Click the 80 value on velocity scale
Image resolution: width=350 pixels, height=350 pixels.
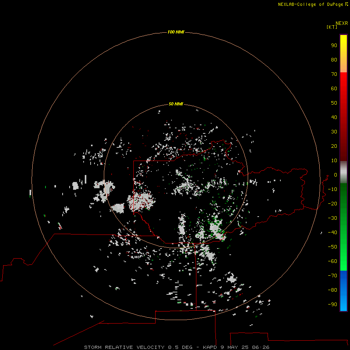coord(334,59)
